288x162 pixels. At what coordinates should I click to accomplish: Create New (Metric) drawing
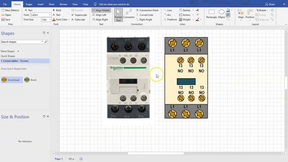(x=10, y=10)
